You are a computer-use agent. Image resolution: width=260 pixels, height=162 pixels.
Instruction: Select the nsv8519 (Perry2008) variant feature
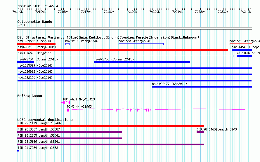[x=67, y=44]
